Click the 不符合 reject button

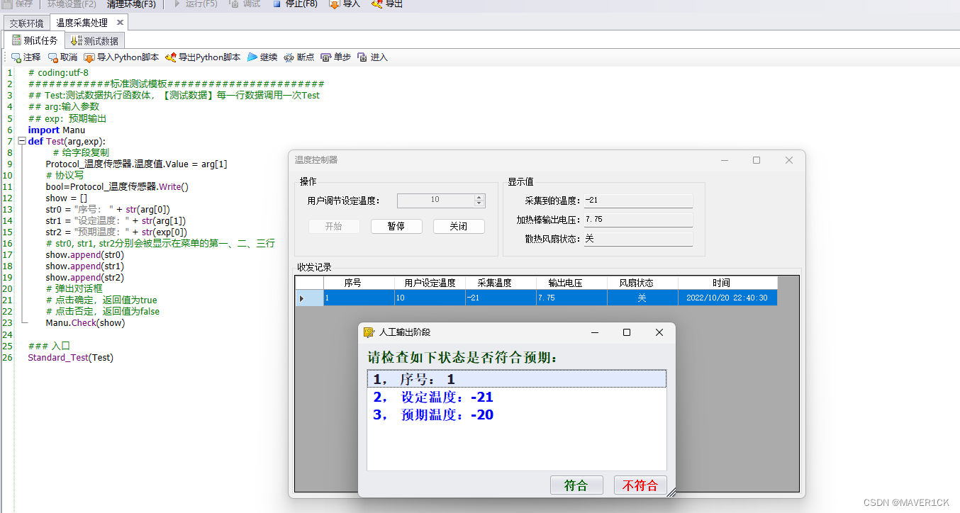(640, 485)
